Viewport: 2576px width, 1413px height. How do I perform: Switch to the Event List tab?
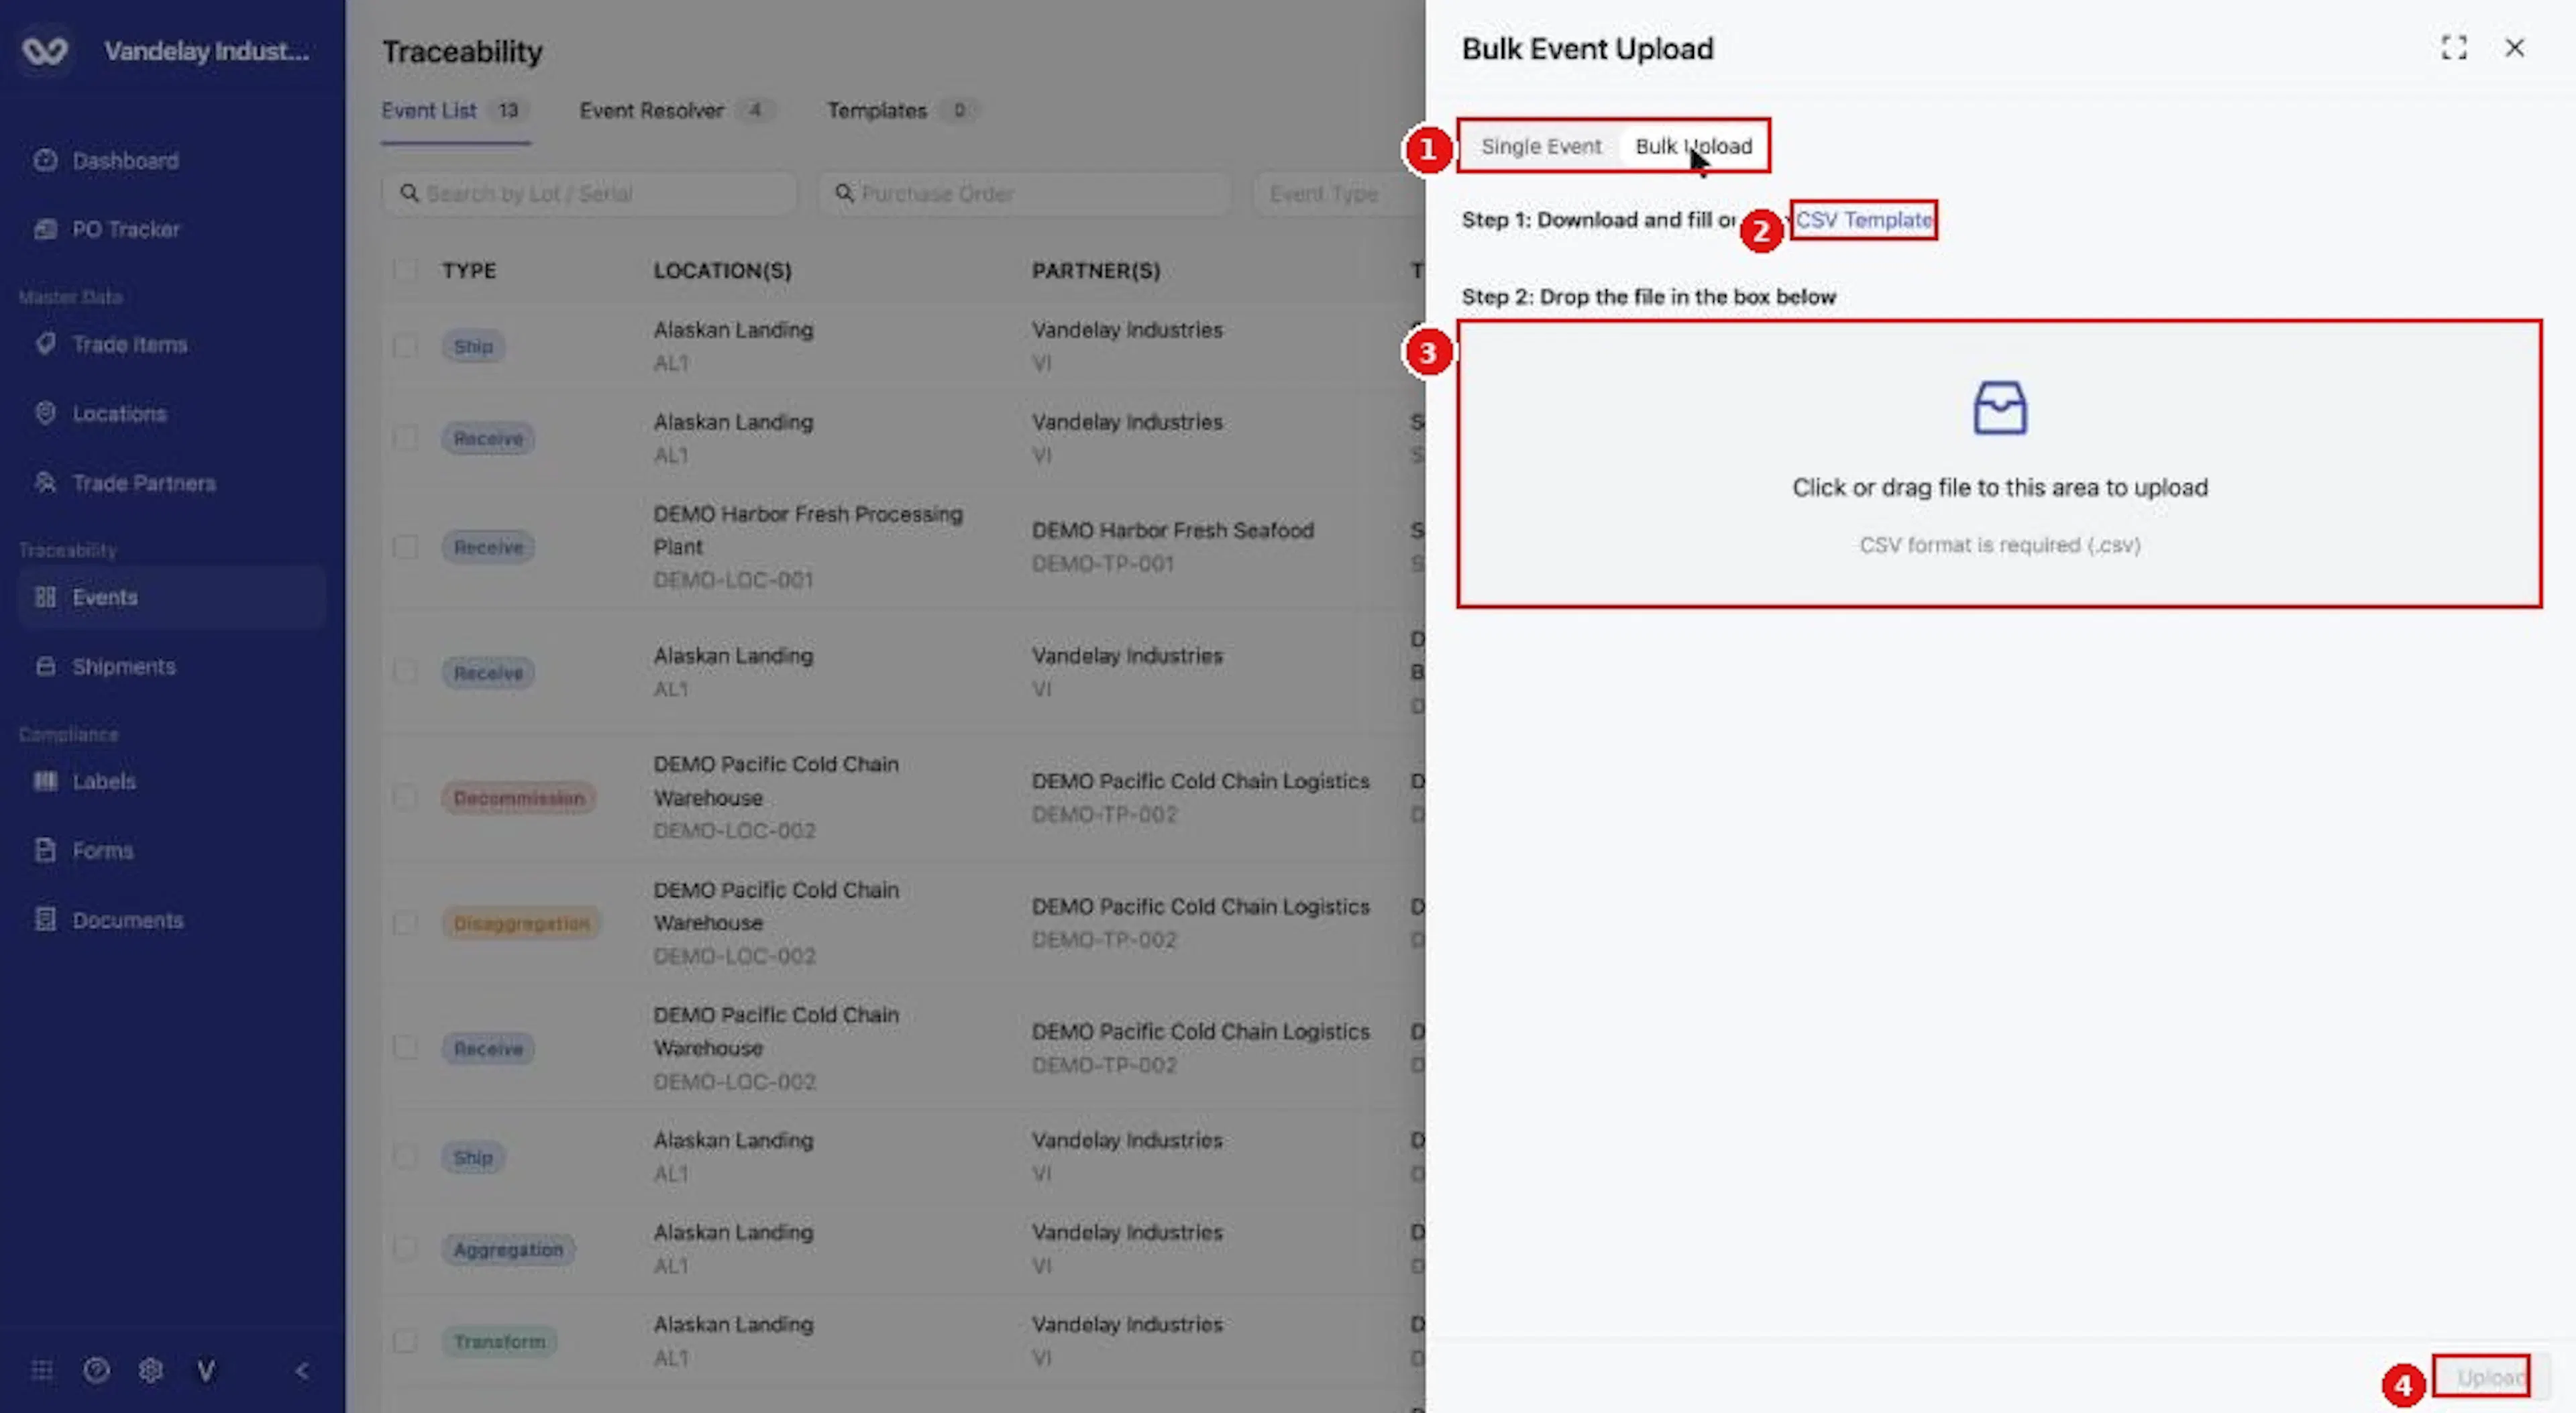[x=454, y=111]
